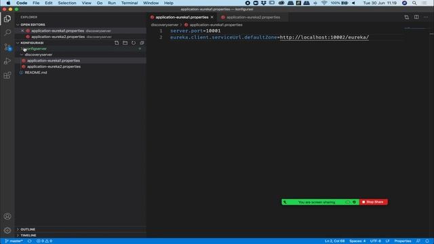434x244 pixels.
Task: Open Spotlight search in menu bar
Action: click(x=414, y=3)
